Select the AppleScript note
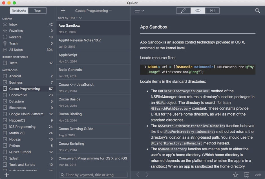 point(93,58)
